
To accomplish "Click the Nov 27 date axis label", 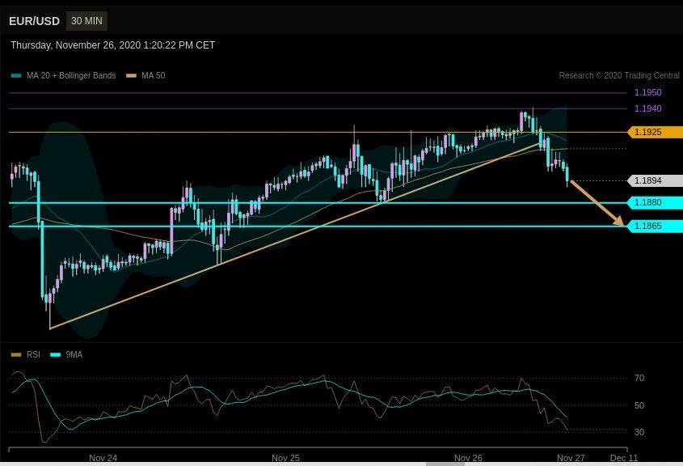I will (x=571, y=458).
